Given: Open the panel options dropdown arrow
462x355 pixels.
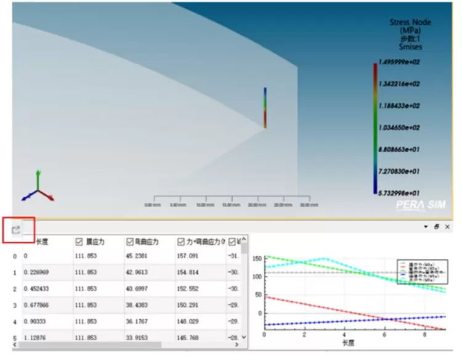Looking at the screenshot, I should 426,227.
